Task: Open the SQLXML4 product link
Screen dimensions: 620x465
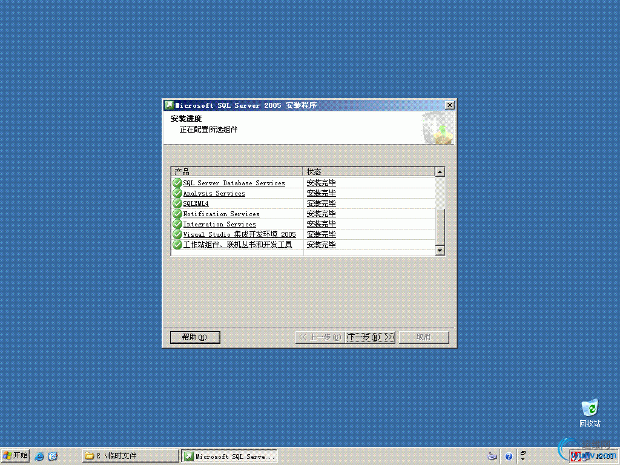Action: pyautogui.click(x=196, y=203)
